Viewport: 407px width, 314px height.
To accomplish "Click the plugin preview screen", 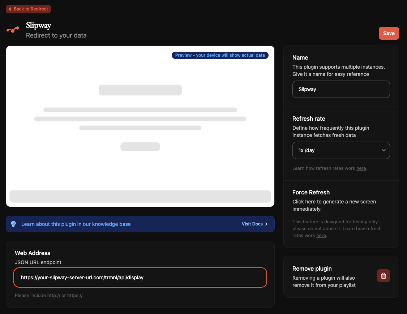I will tap(140, 126).
